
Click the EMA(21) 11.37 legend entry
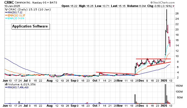coord(15,15)
